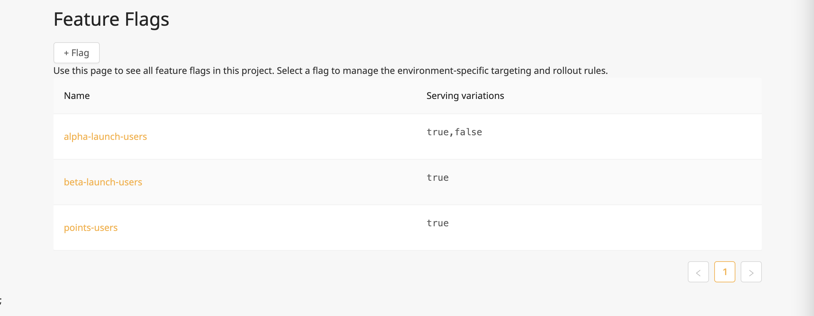Open the alpha-launch-users flag
This screenshot has height=316, width=814.
pyautogui.click(x=105, y=137)
